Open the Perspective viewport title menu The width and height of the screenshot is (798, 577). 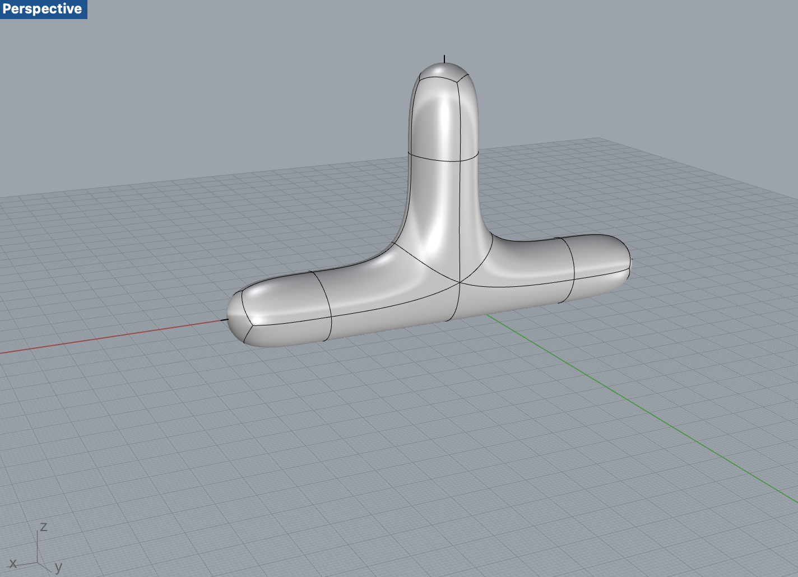(44, 8)
